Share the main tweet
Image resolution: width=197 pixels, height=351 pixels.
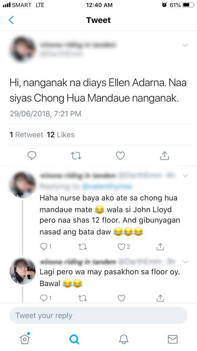coord(165,156)
